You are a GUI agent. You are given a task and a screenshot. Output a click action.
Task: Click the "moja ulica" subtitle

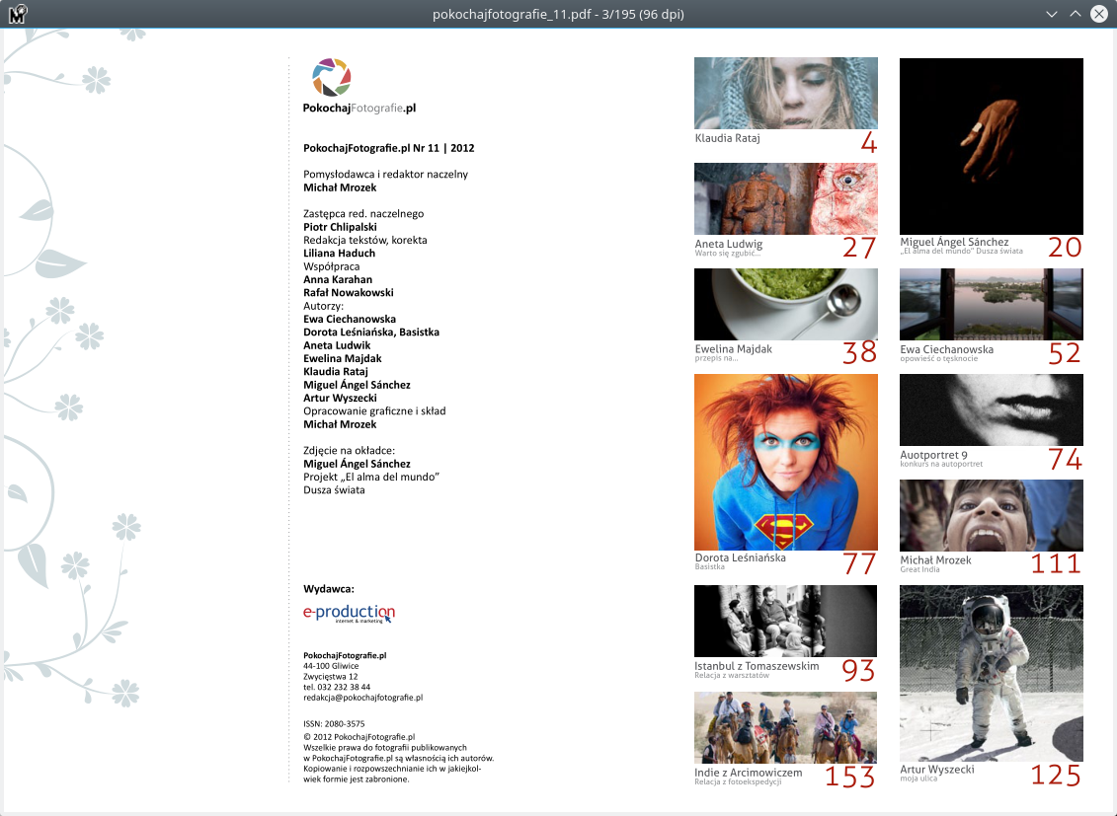[918, 779]
